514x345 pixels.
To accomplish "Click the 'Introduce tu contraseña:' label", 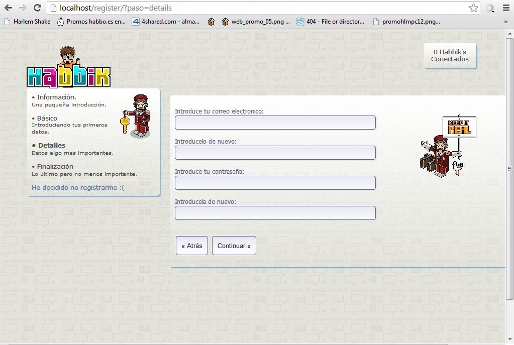I will click(x=210, y=172).
